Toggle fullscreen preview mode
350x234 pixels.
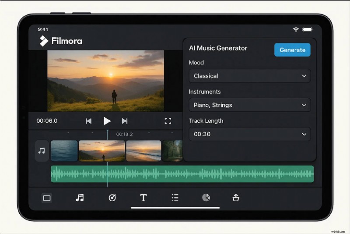(168, 121)
